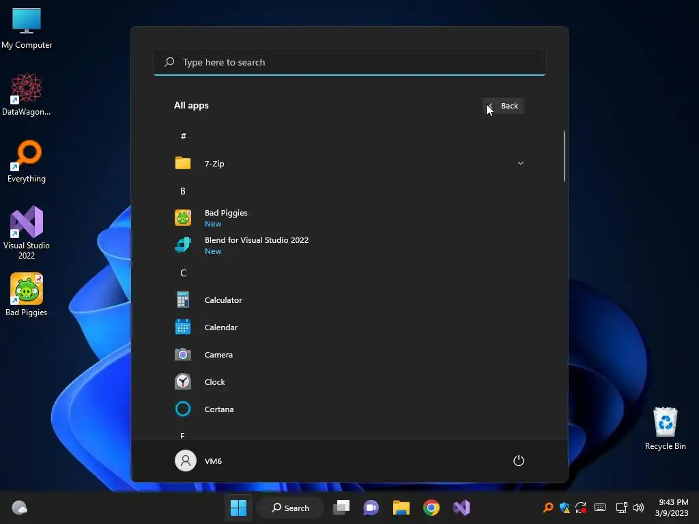Launch Everything search desktop shortcut
Image resolution: width=699 pixels, height=524 pixels.
coord(27,161)
